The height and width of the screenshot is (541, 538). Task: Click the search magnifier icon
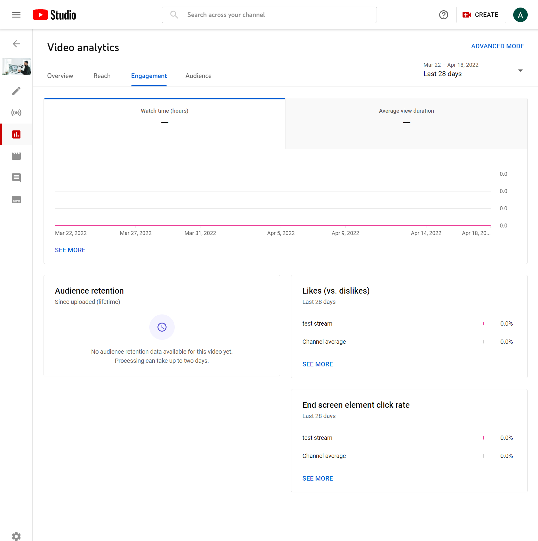coord(174,15)
